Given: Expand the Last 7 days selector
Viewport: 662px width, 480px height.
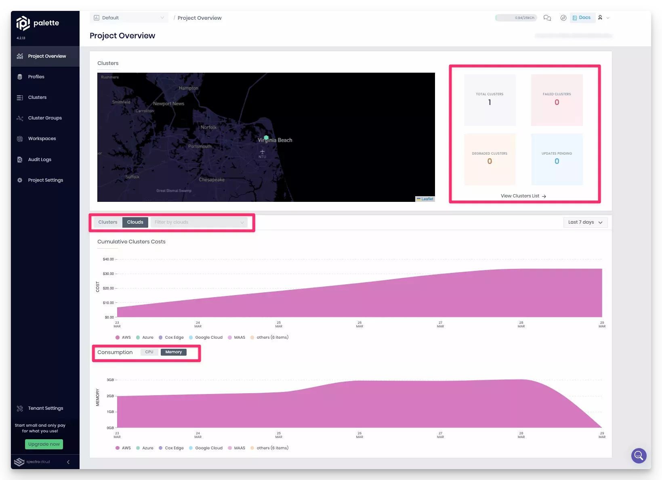Looking at the screenshot, I should click(585, 222).
